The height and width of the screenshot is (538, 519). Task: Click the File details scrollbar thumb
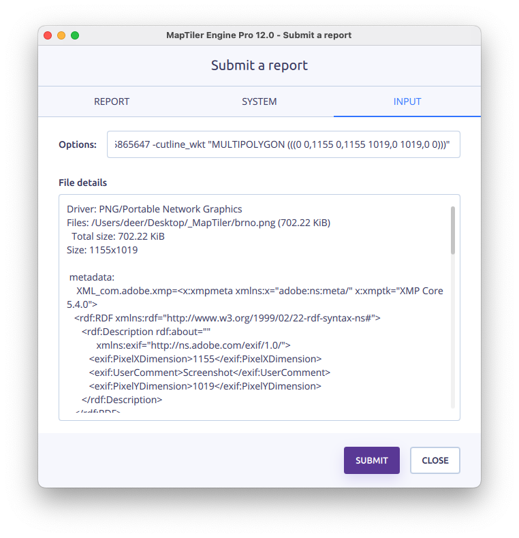453,230
